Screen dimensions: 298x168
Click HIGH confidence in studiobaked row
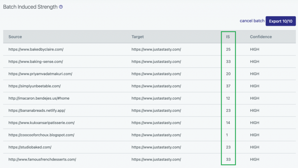coord(254,147)
